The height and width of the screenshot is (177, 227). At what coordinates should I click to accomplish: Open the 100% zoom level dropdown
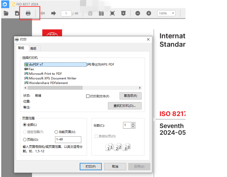pyautogui.click(x=166, y=13)
